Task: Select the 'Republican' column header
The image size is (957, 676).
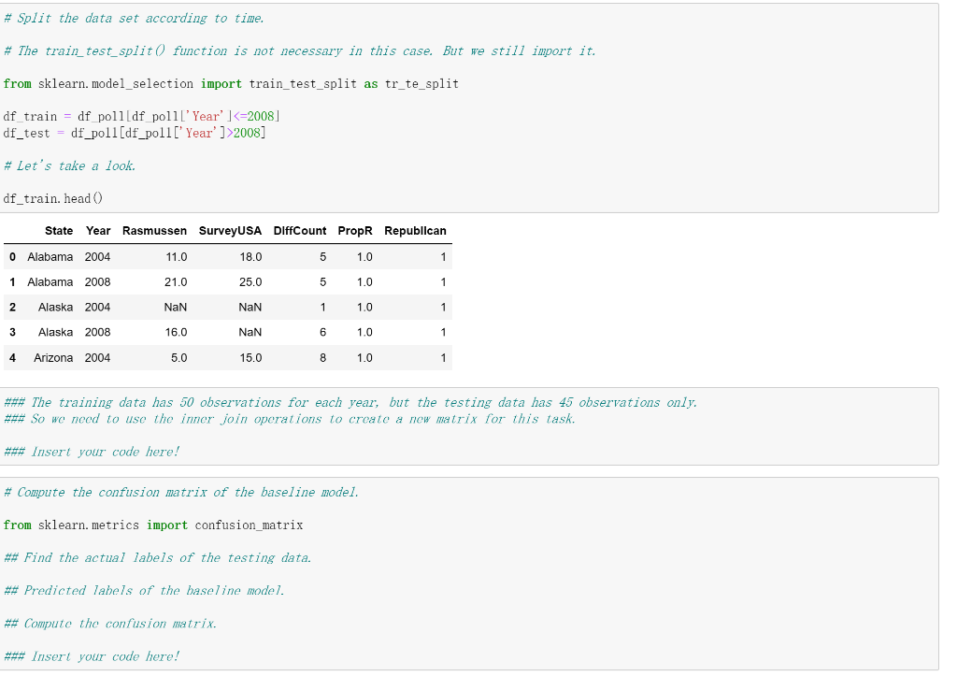Action: click(415, 230)
